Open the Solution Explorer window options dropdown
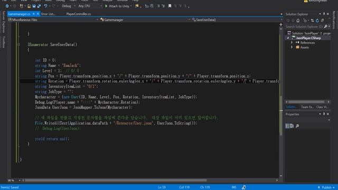338x190 pixels. tap(320, 14)
